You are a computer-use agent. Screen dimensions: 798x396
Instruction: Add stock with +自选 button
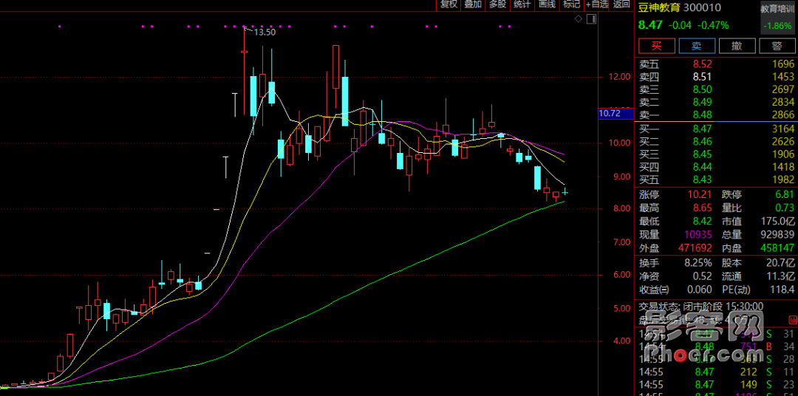pos(597,4)
